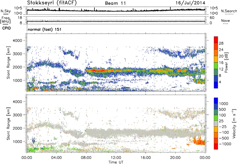Click the '3000' tick on the velocity panel

17,115
